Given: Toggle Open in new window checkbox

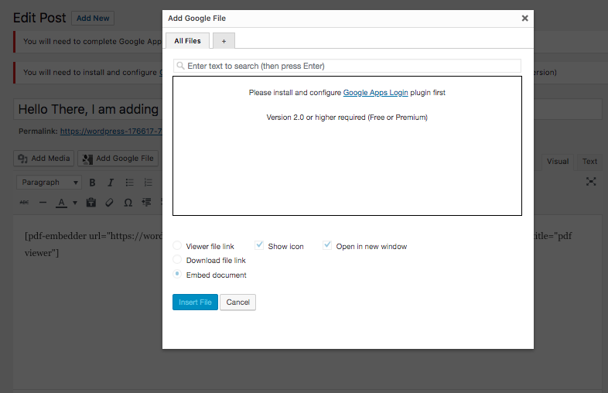Looking at the screenshot, I should point(327,245).
